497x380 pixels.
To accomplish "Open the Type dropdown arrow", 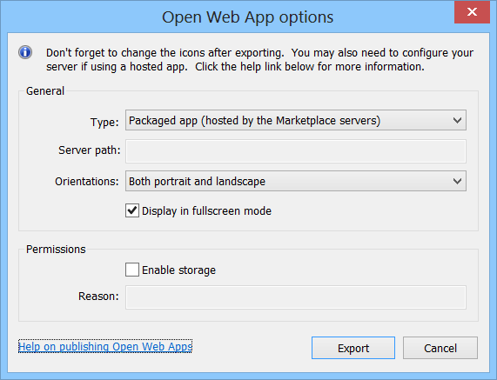I will pyautogui.click(x=457, y=120).
